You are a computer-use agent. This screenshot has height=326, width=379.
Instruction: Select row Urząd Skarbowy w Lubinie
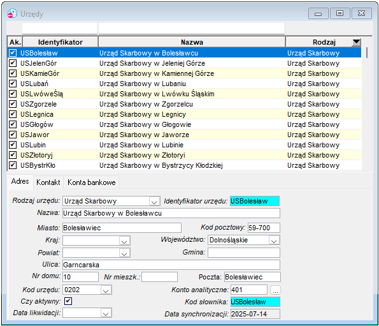coord(185,145)
